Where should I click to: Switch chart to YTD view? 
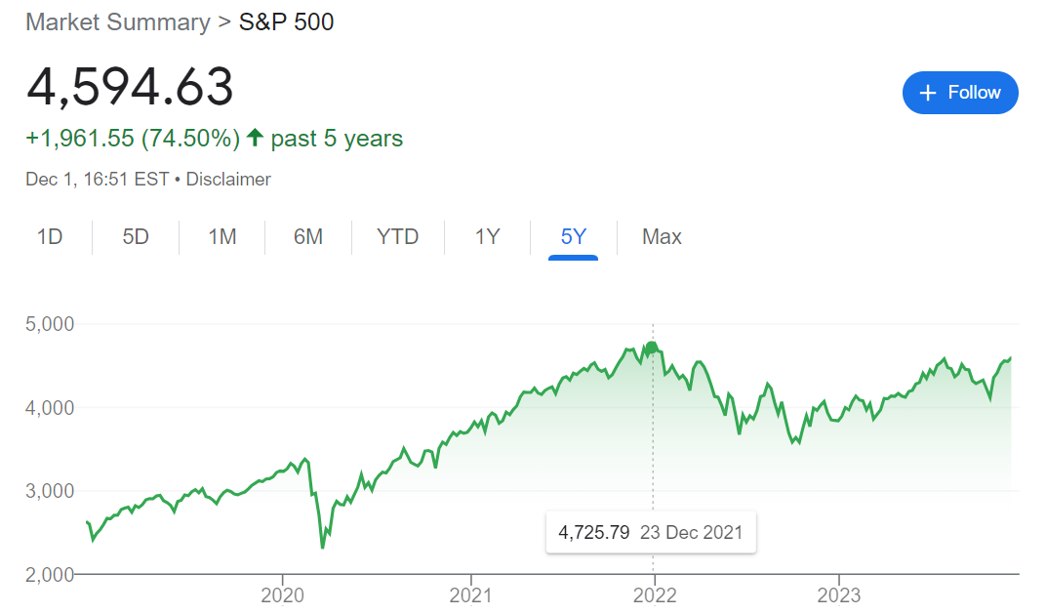398,237
